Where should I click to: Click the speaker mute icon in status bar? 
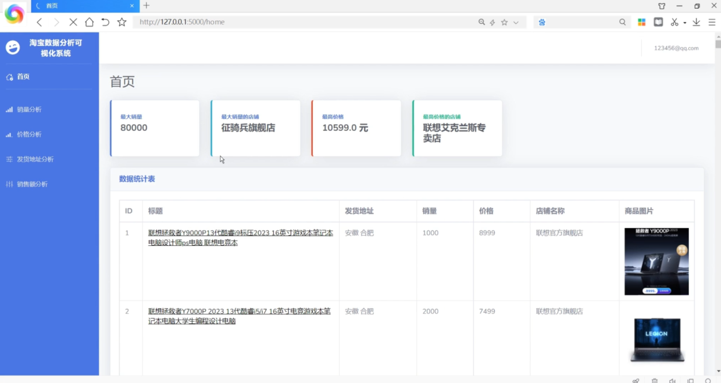[x=672, y=381]
